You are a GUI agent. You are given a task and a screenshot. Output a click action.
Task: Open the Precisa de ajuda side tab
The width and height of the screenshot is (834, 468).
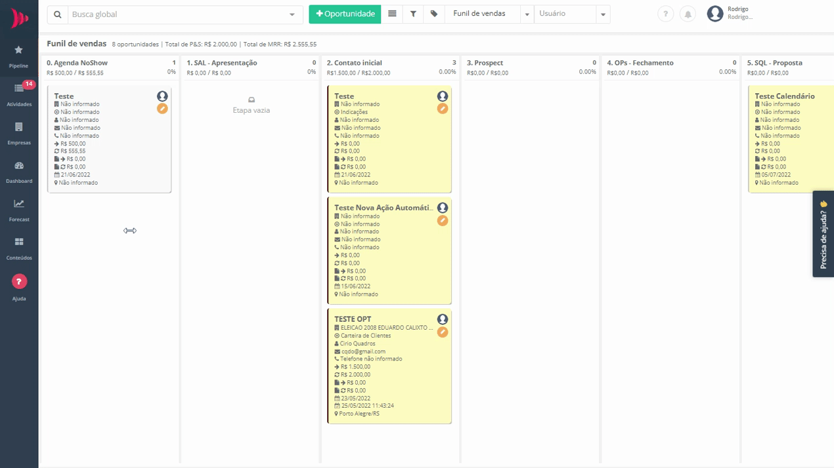(x=823, y=234)
